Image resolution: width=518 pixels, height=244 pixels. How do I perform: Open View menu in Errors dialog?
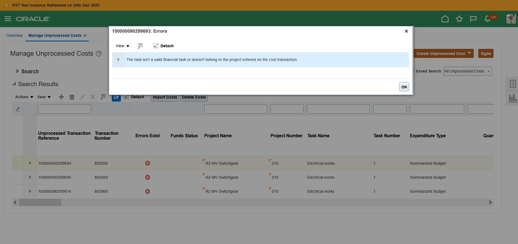pos(122,46)
